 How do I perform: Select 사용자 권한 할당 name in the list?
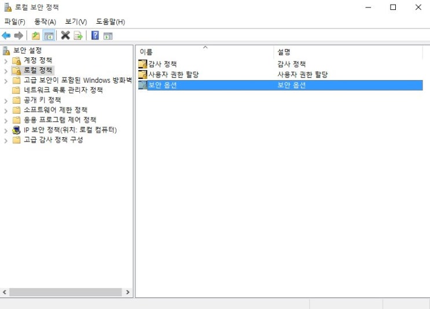coord(173,74)
